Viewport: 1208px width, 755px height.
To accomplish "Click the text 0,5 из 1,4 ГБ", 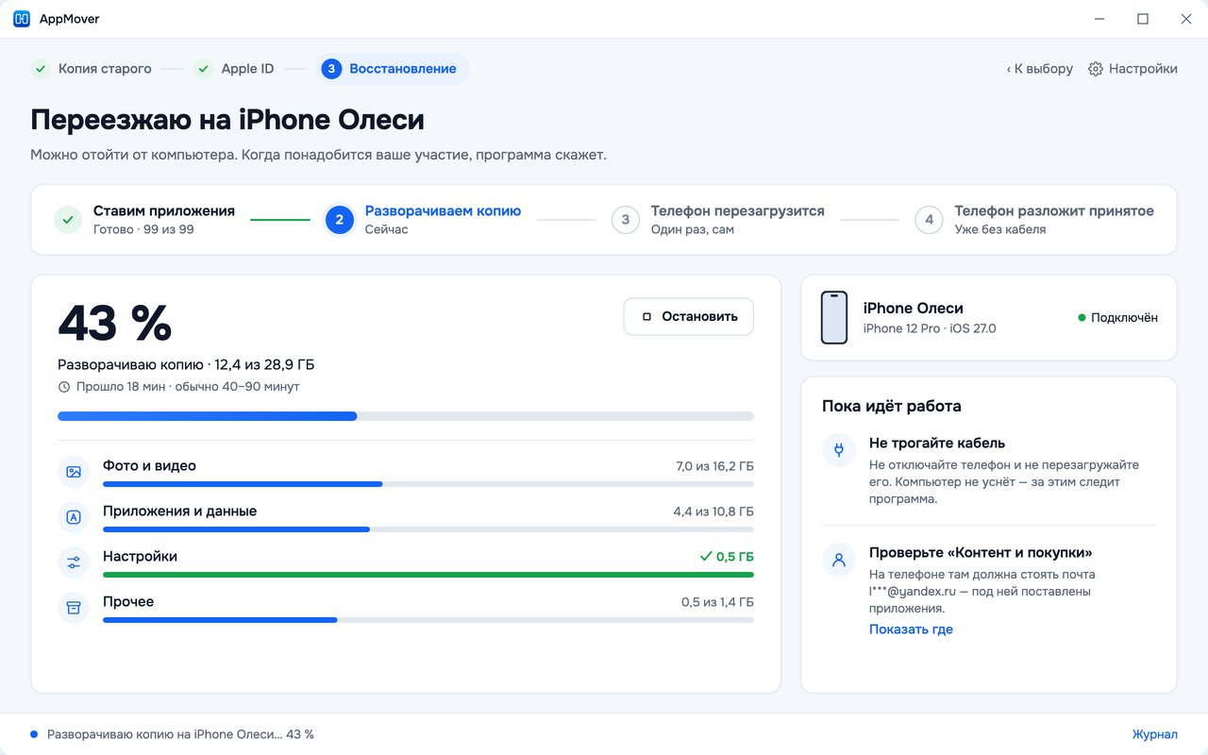I will click(717, 602).
